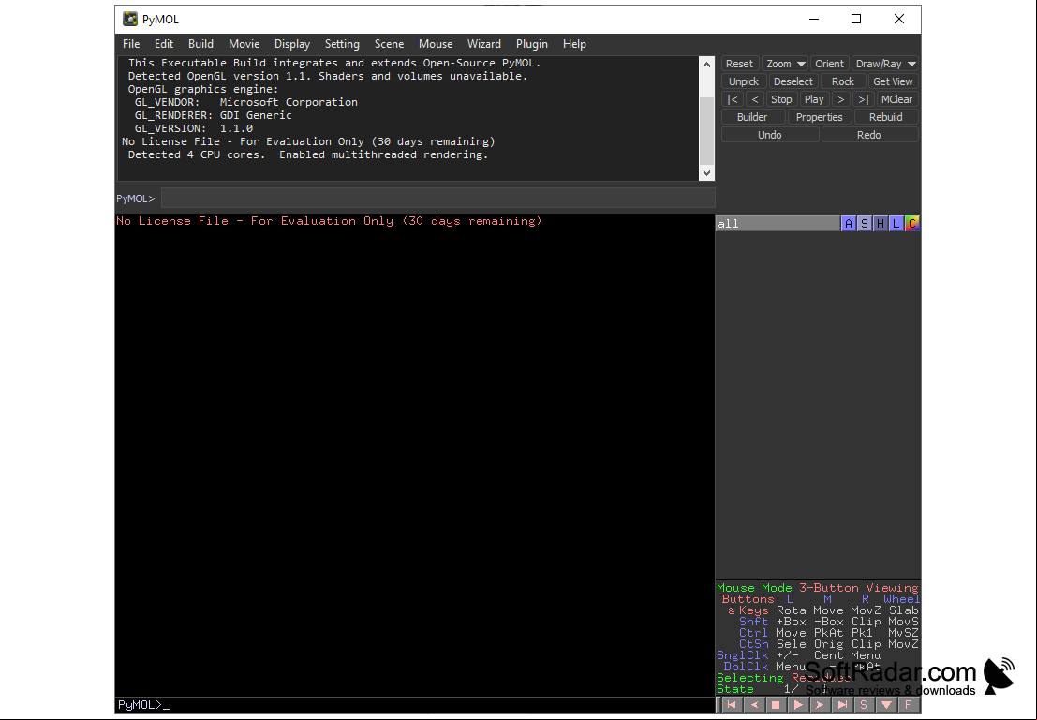The image size is (1037, 720).
Task: Click the Undo button
Action: tap(770, 135)
